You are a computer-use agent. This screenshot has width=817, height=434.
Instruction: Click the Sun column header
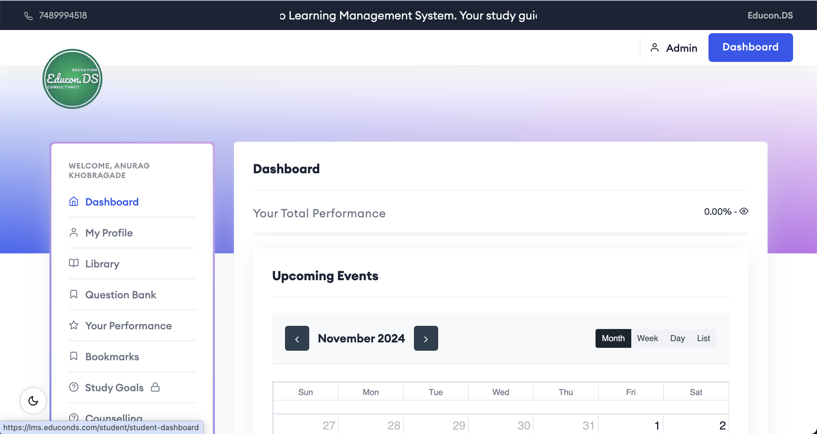click(x=305, y=392)
